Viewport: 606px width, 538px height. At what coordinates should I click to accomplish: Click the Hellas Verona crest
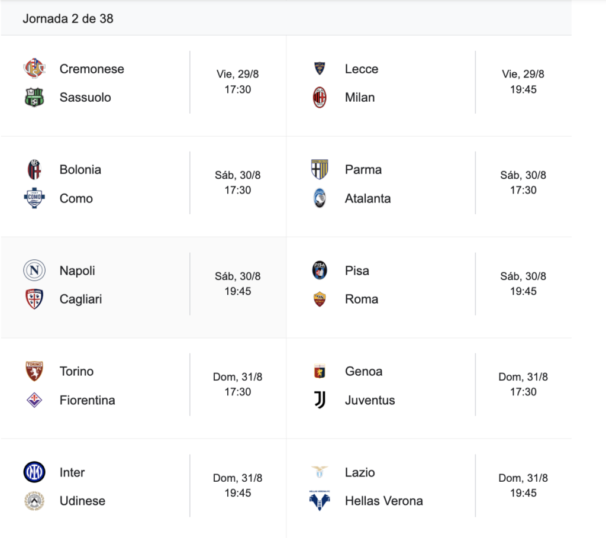(320, 501)
